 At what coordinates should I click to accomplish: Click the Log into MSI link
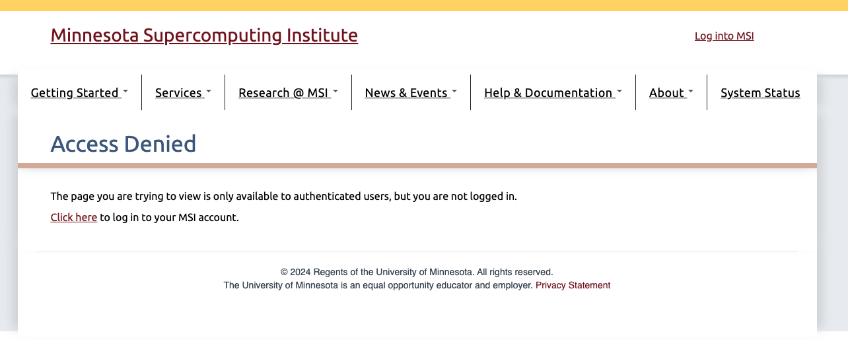pyautogui.click(x=724, y=36)
